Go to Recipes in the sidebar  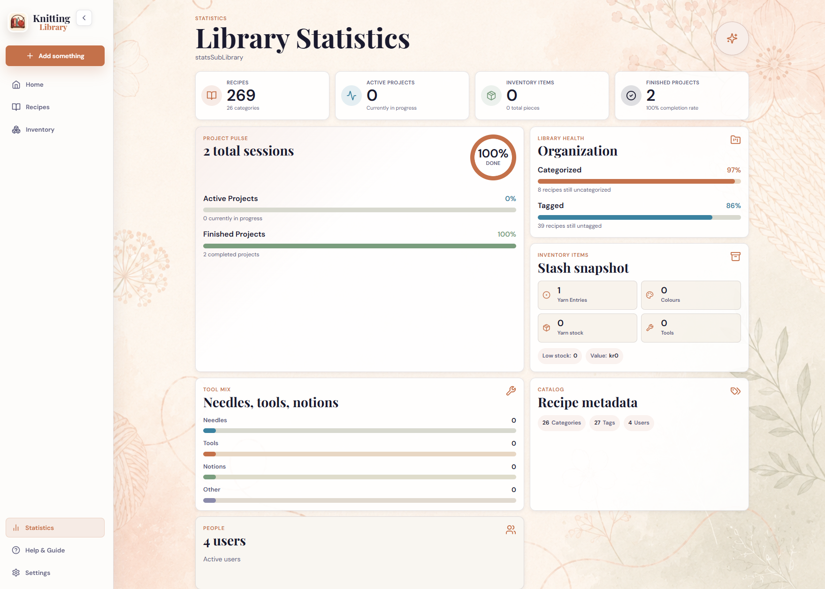coord(55,107)
